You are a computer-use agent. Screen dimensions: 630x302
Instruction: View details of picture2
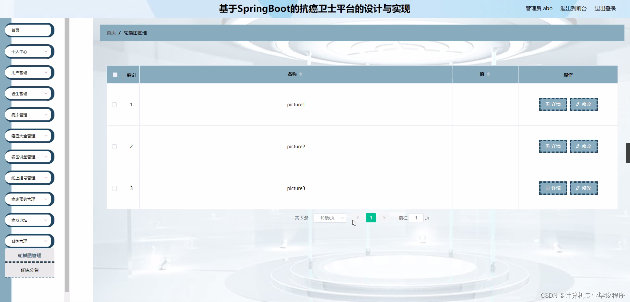(553, 146)
